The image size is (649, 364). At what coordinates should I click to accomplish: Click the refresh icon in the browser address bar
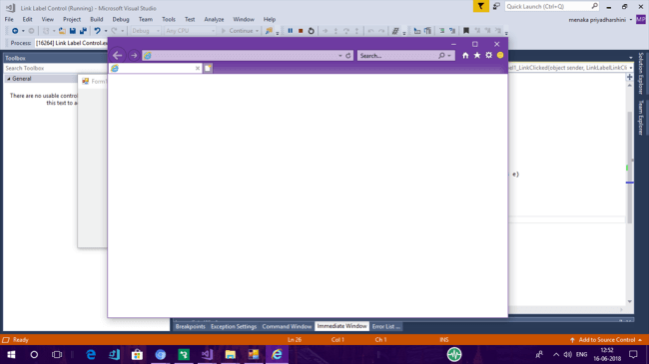pyautogui.click(x=348, y=56)
